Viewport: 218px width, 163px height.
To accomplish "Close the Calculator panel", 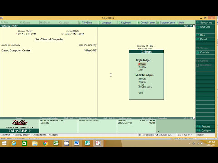I will [194, 118].
